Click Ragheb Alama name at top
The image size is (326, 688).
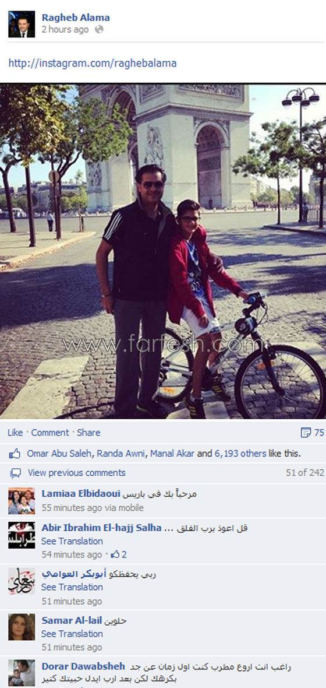pyautogui.click(x=76, y=18)
